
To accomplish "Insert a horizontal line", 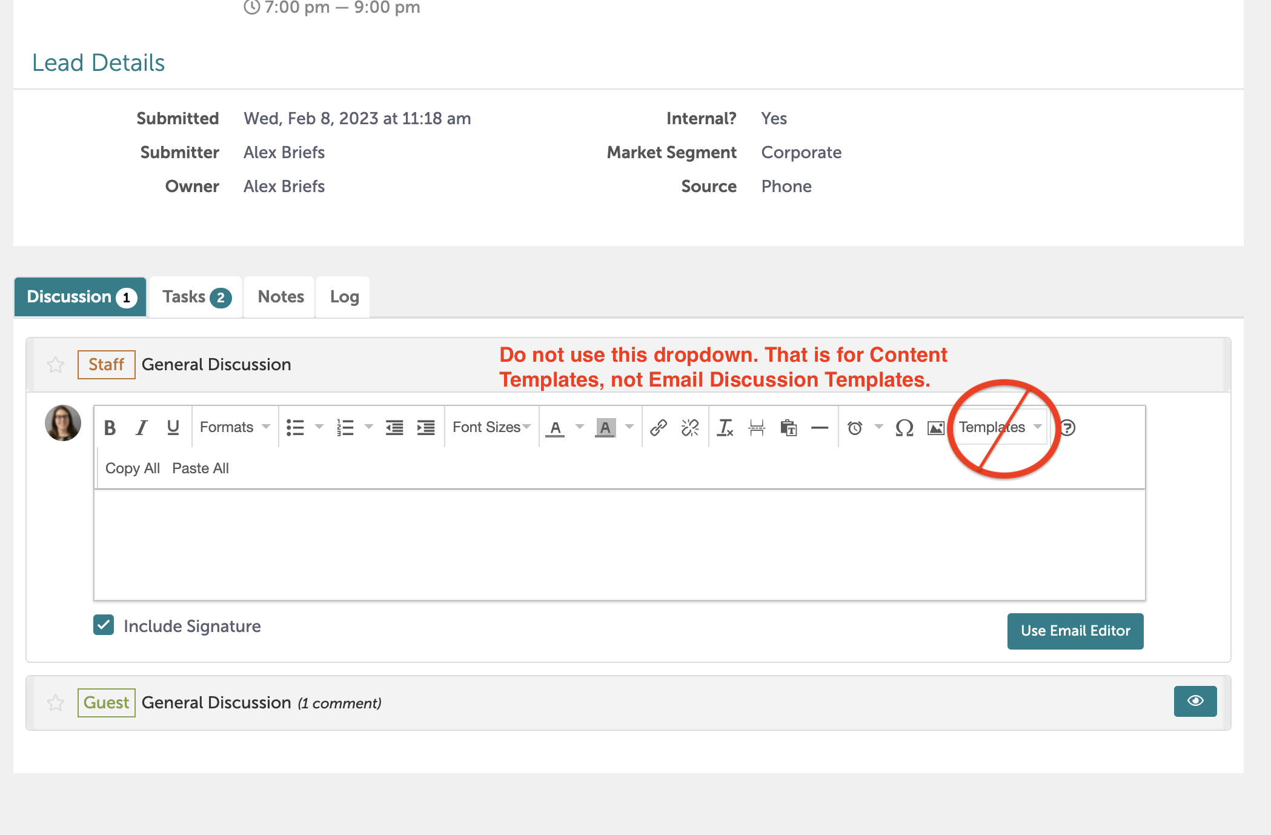I will pos(820,428).
